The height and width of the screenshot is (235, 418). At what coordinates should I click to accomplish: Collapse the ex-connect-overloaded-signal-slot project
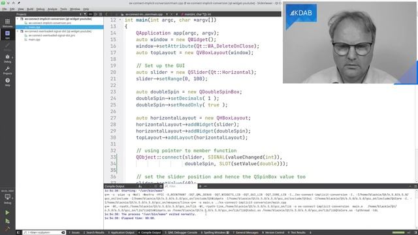click(x=18, y=31)
